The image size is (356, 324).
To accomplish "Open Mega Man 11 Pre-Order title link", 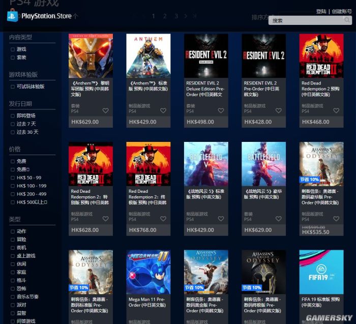I will tap(147, 302).
